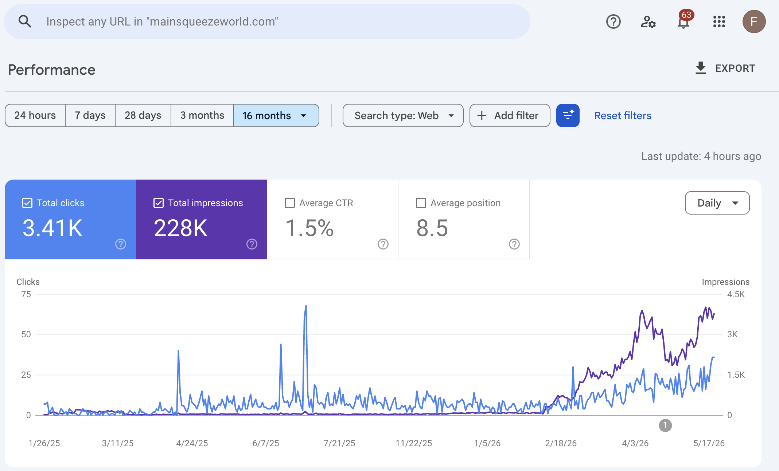Open help icon on Average position card
779x471 pixels.
[514, 244]
